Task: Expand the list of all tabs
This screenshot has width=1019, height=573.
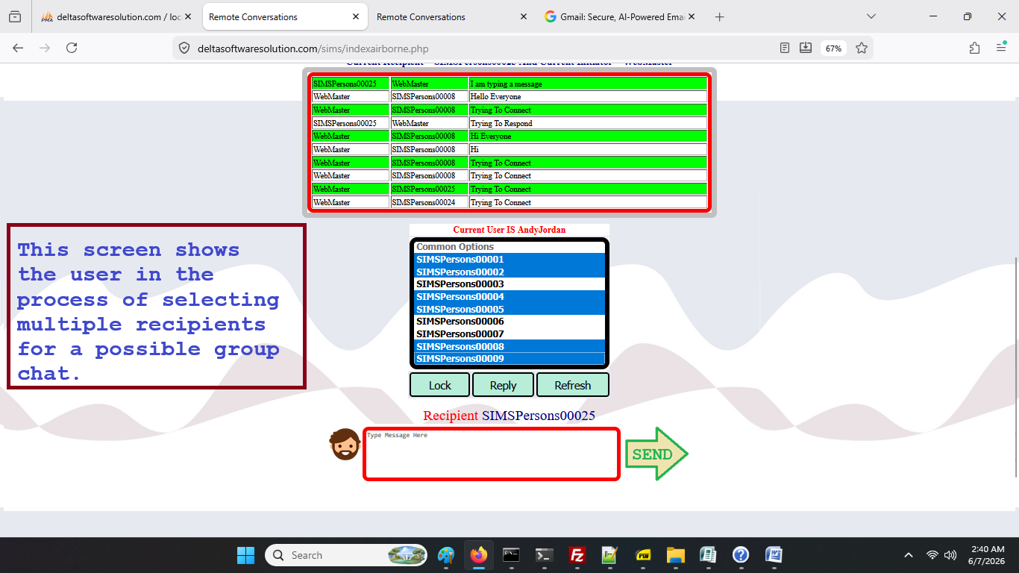Action: coord(871,16)
